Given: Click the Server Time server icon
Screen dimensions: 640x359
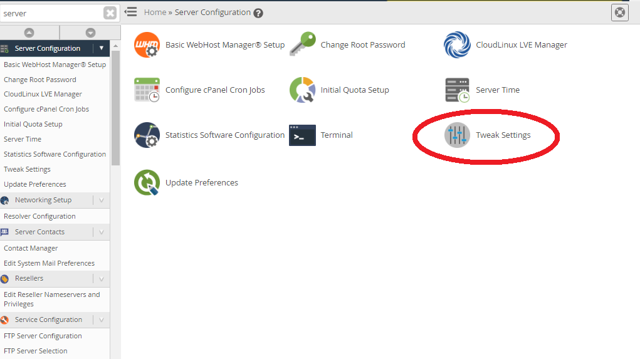Looking at the screenshot, I should [x=457, y=90].
